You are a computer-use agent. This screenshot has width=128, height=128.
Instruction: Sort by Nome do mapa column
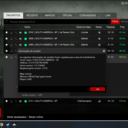[x=84, y=27]
